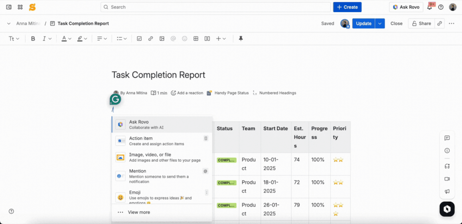This screenshot has height=224, width=462.
Task: Open the list options dropdown
Action: click(122, 39)
